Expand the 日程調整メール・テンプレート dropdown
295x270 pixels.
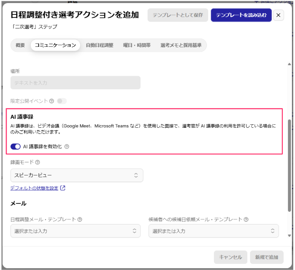click(x=75, y=231)
